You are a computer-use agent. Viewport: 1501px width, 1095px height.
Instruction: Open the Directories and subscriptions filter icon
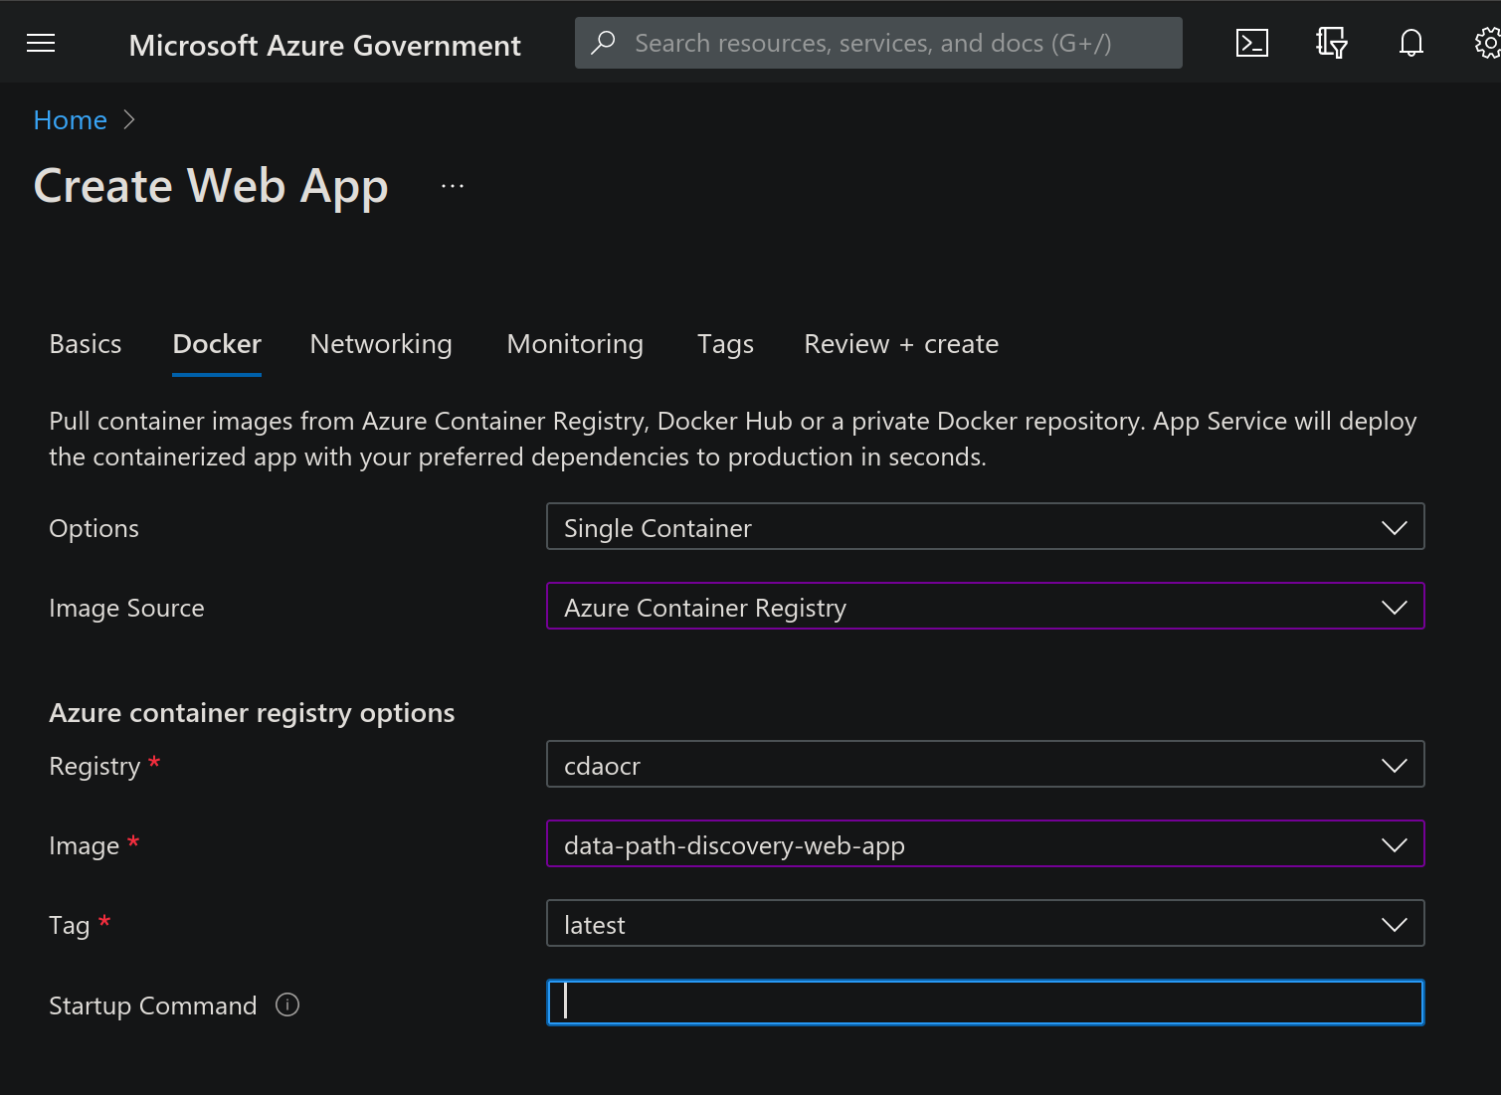click(x=1331, y=43)
